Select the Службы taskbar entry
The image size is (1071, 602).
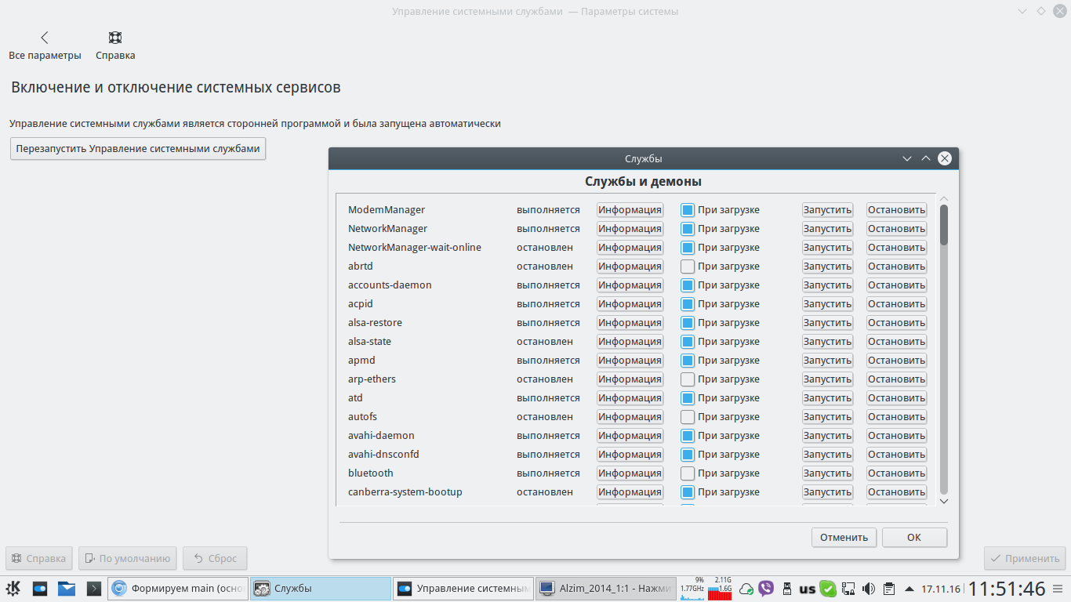pos(321,589)
